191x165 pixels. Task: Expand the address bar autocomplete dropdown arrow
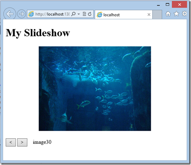[x=79, y=14]
